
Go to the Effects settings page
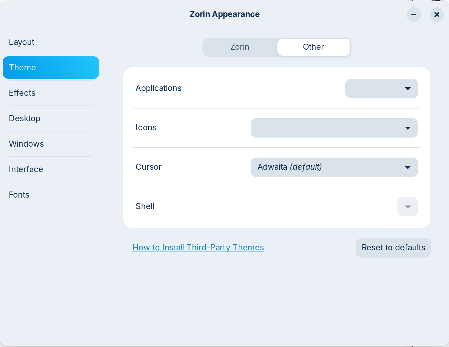point(22,93)
